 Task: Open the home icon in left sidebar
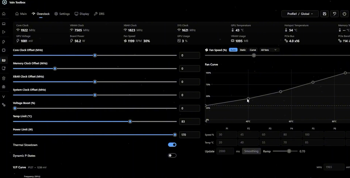(3, 14)
